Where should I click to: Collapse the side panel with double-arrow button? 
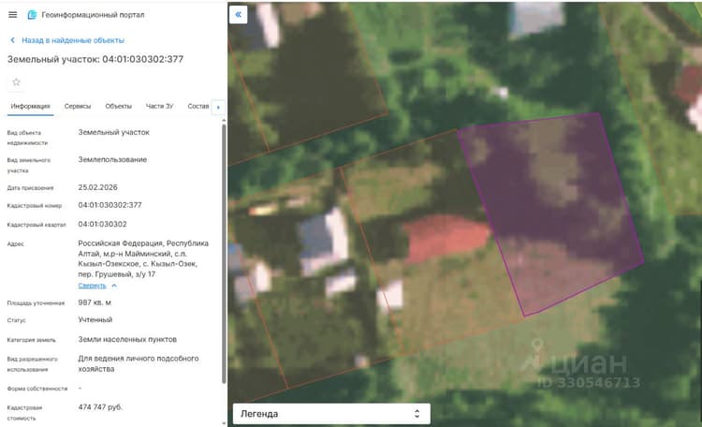click(238, 15)
